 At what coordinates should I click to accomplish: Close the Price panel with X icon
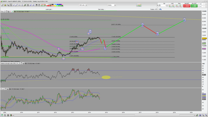(9, 11)
